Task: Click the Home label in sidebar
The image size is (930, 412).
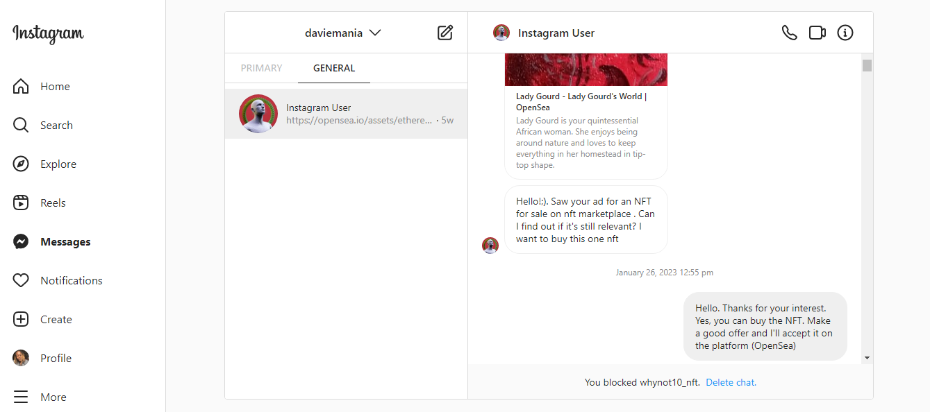Action: click(55, 86)
